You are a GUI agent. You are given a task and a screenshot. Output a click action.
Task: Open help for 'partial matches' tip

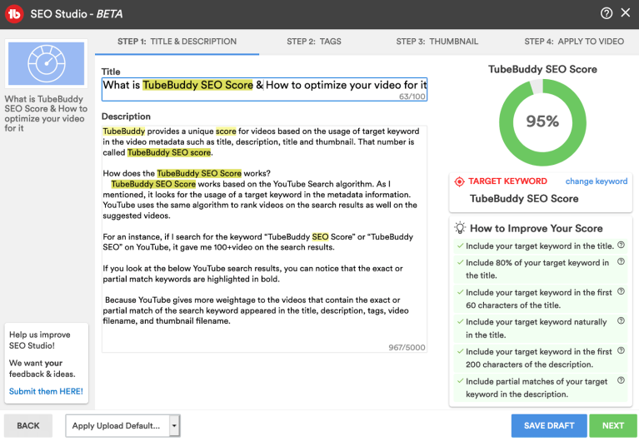(621, 380)
